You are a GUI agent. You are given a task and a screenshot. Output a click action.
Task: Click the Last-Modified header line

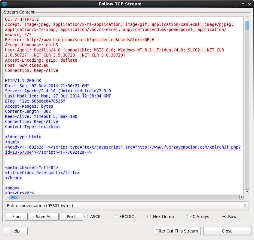click(58, 96)
